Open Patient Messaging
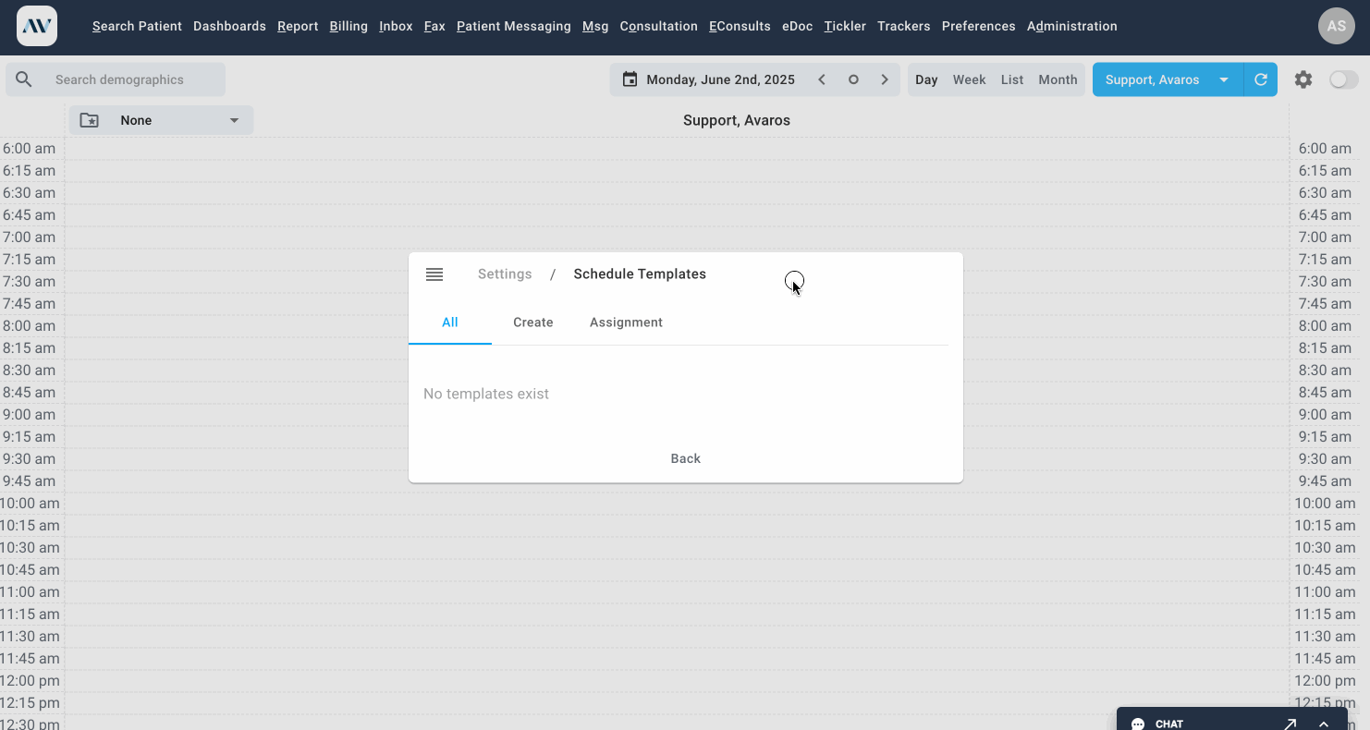The height and width of the screenshot is (730, 1370). click(514, 26)
